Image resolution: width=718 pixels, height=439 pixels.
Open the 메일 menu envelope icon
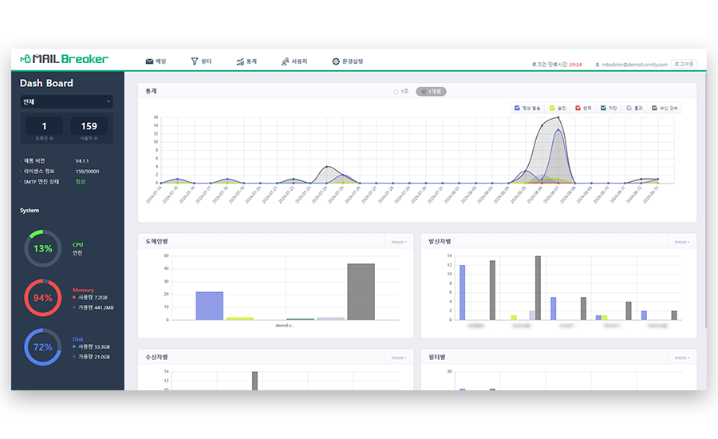click(149, 61)
